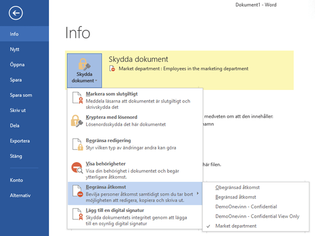Click the Begränsa redigering document lock icon
The height and width of the screenshot is (236, 315).
click(x=77, y=145)
